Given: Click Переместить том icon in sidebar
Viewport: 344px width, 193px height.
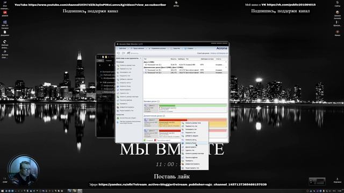Looking at the screenshot, I should coord(118,69).
